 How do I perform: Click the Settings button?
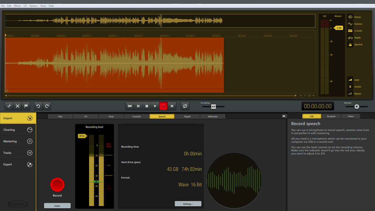(x=188, y=203)
